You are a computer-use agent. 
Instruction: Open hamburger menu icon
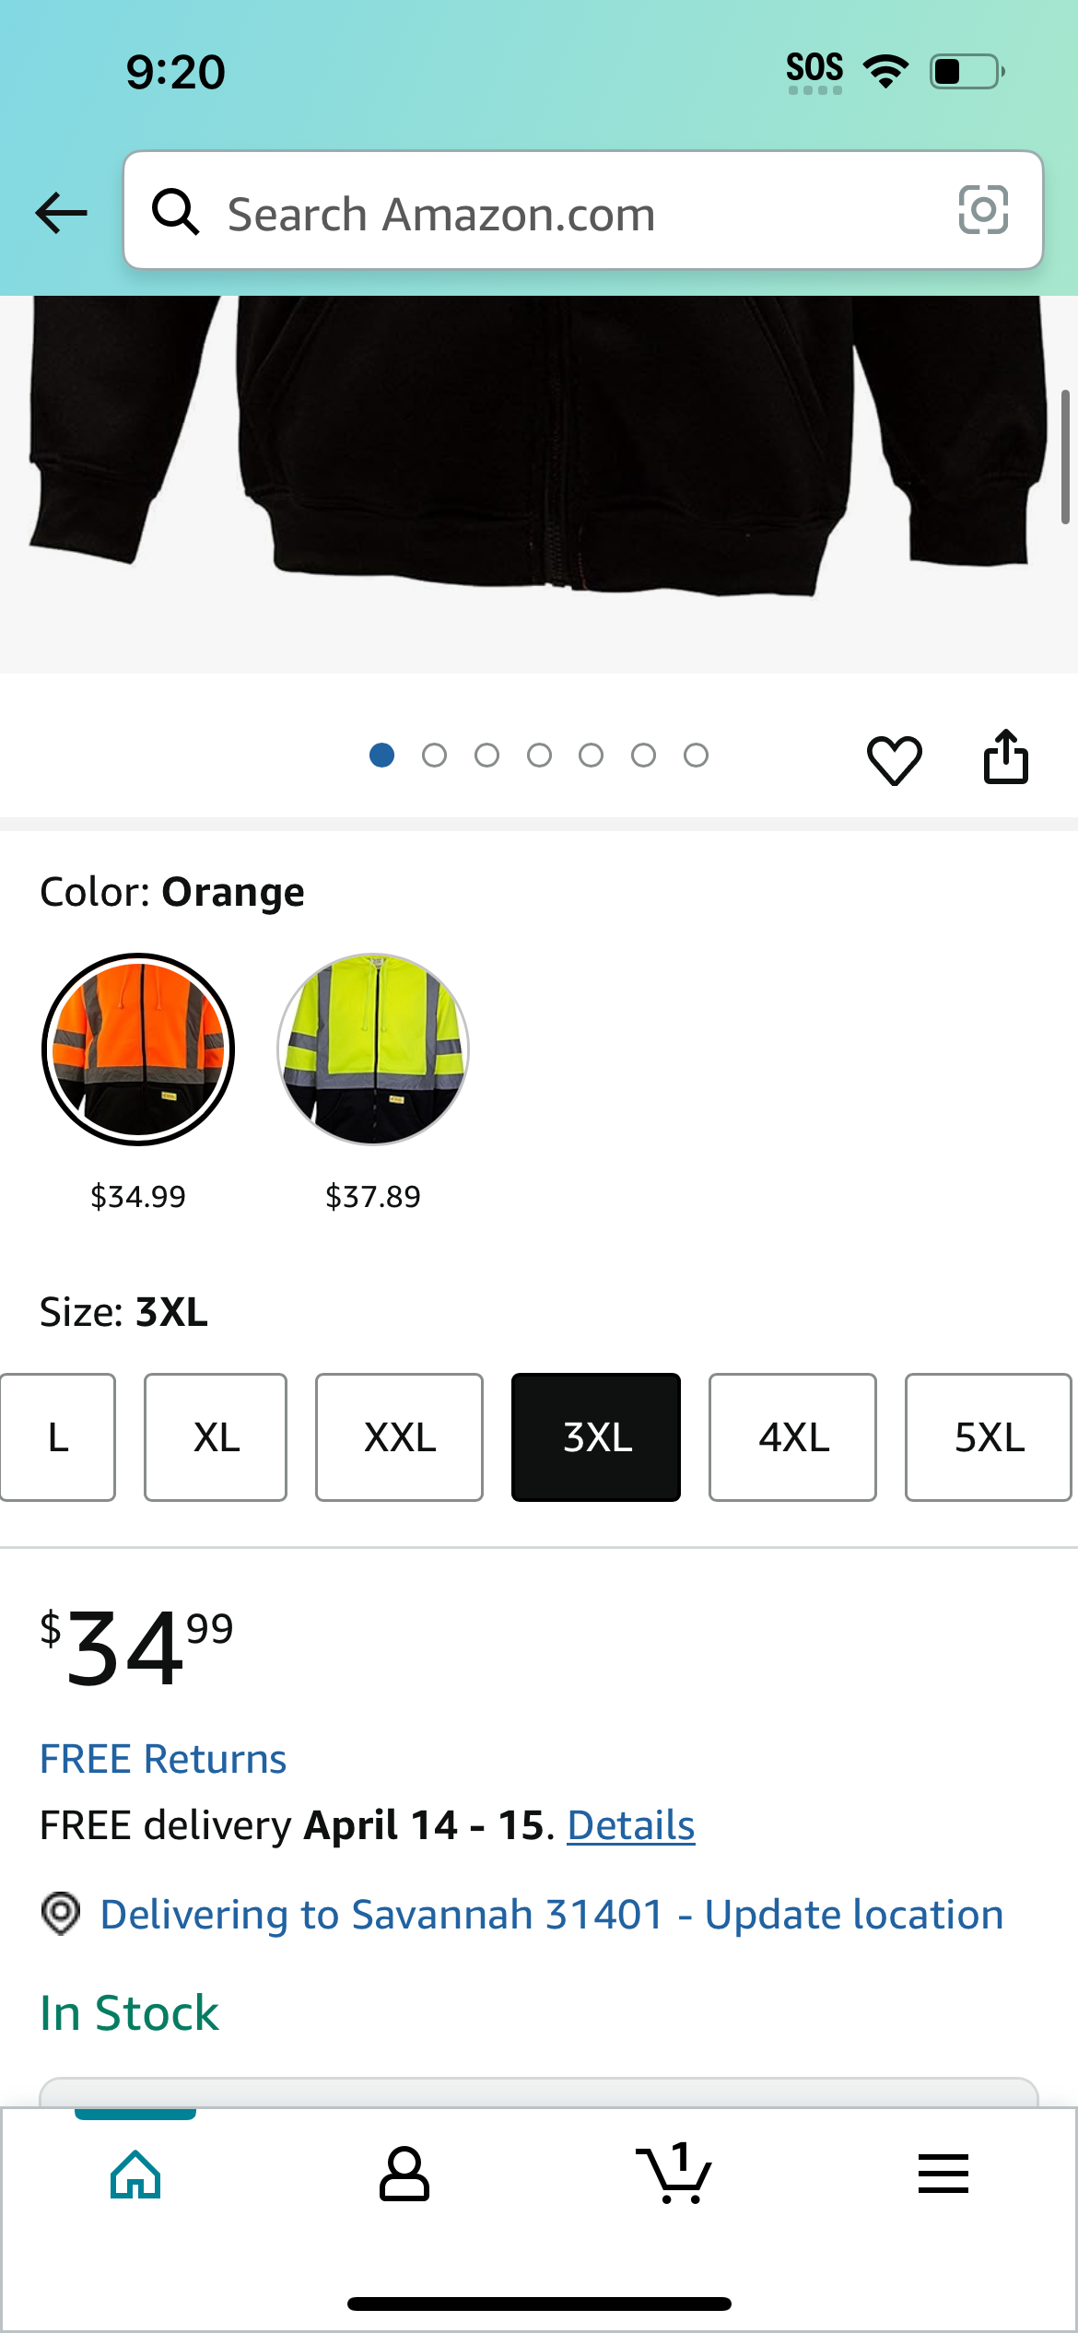click(x=943, y=2175)
